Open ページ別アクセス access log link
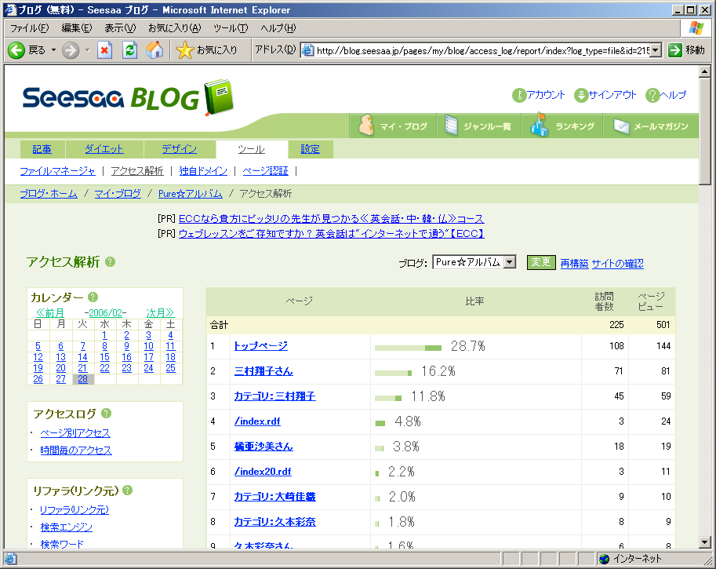The width and height of the screenshot is (716, 569). (x=75, y=432)
